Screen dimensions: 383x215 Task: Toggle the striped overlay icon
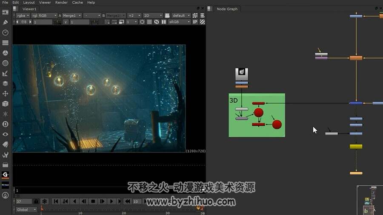202,22
